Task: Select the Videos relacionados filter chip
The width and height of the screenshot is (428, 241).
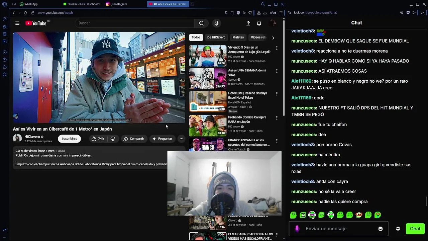Action: point(258,37)
